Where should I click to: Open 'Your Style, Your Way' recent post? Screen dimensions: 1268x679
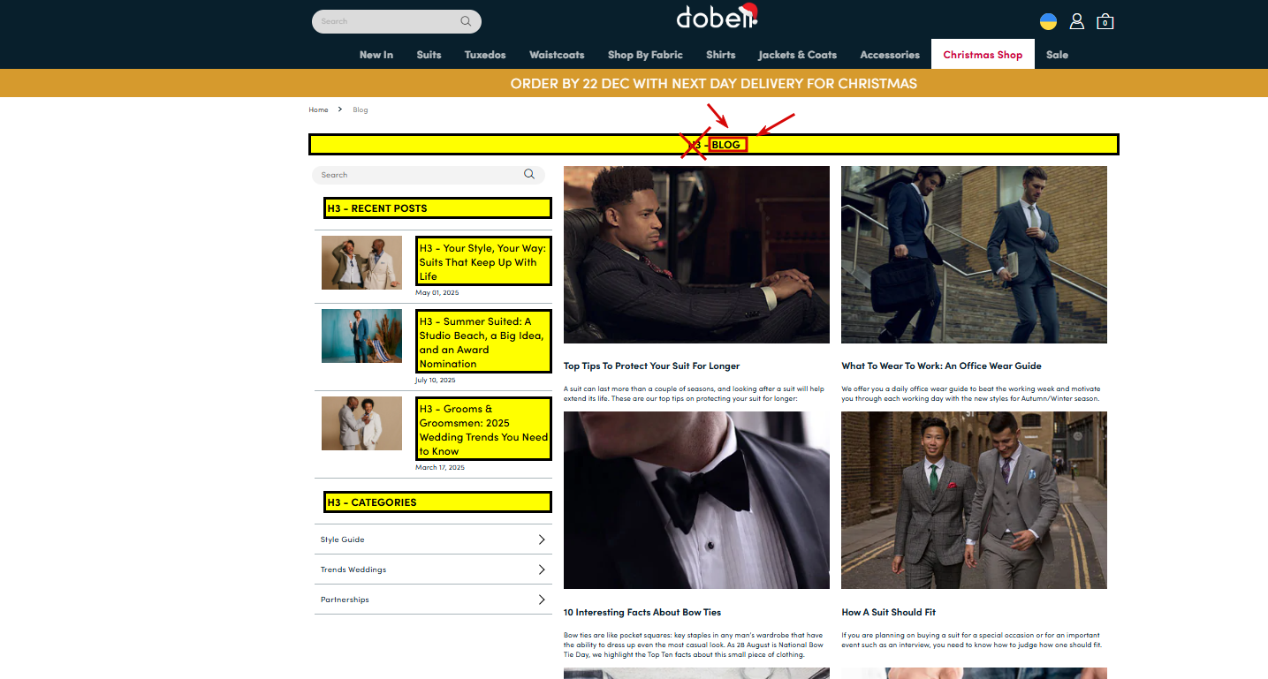click(x=483, y=261)
